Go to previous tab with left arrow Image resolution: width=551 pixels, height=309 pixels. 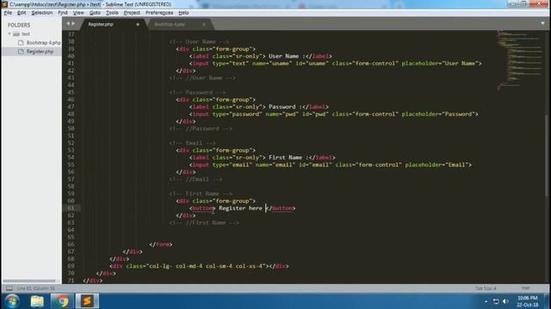(69, 23)
